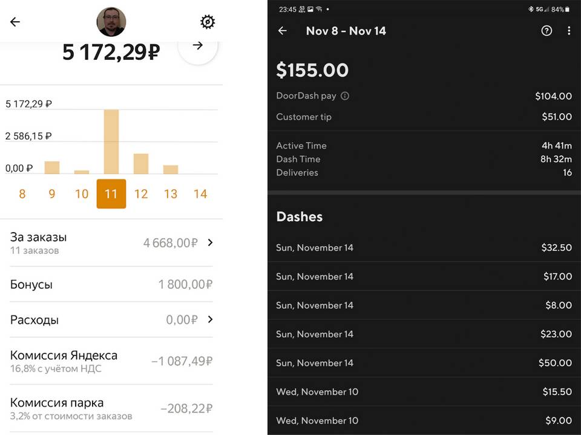Image resolution: width=581 pixels, height=435 pixels.
Task: Open the Sun, November 14 dash worth $8.00
Action: coord(424,305)
